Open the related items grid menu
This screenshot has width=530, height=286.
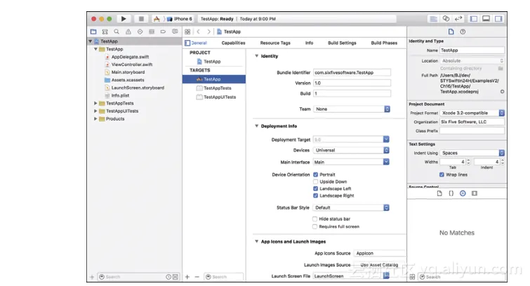[187, 32]
